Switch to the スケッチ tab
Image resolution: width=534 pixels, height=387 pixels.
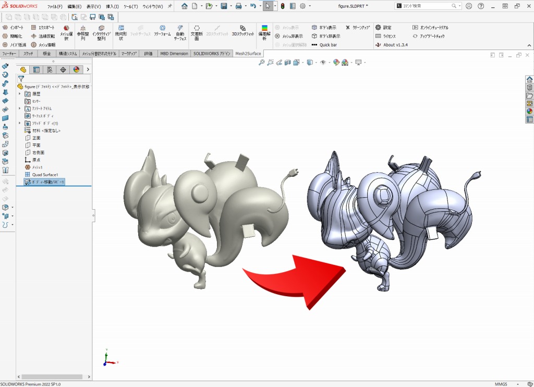point(28,54)
